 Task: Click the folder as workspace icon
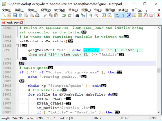[151, 15]
